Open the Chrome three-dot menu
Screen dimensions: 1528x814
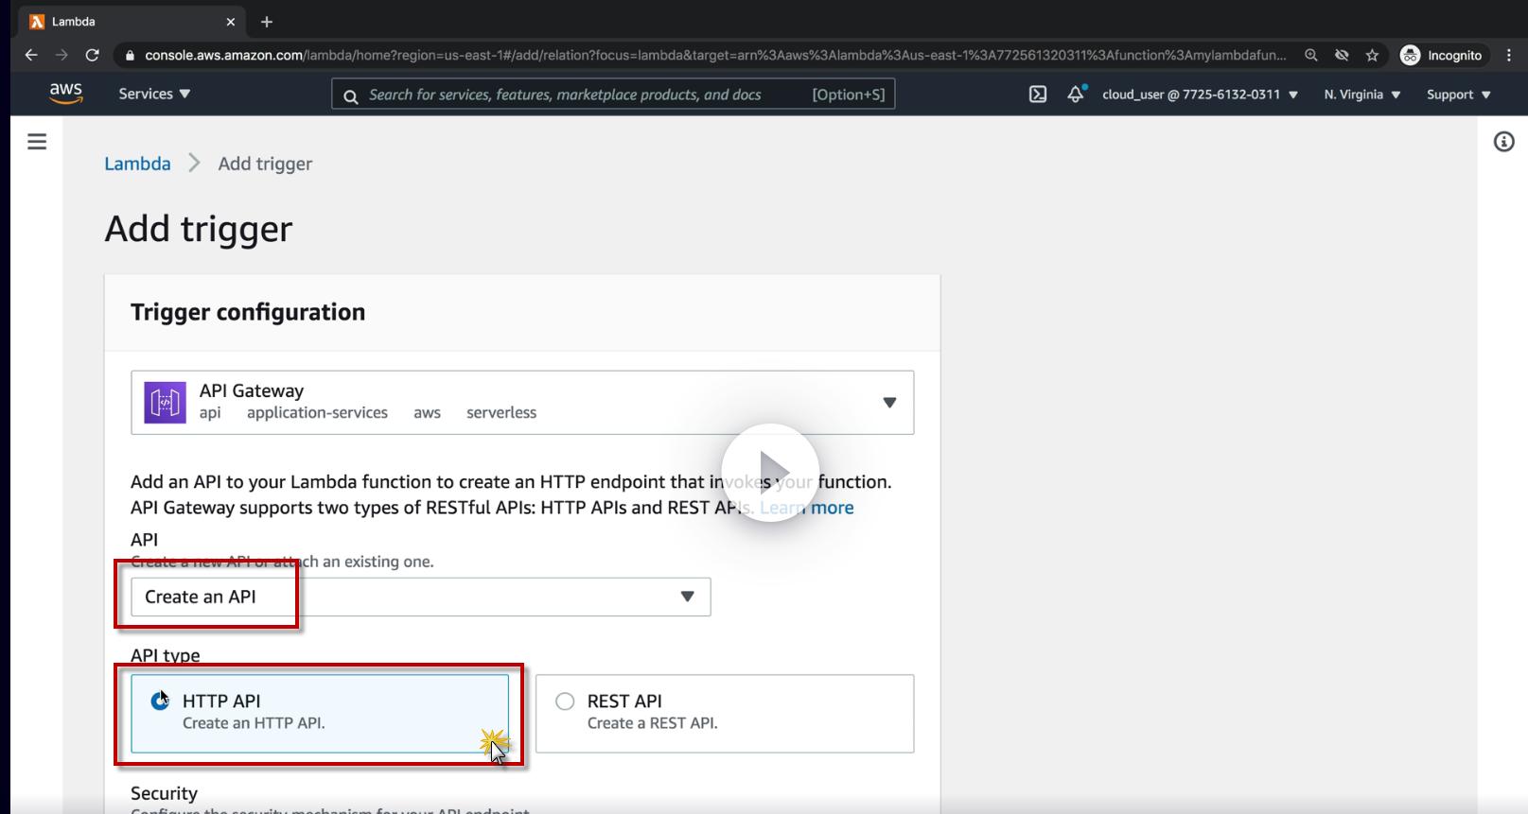tap(1509, 55)
